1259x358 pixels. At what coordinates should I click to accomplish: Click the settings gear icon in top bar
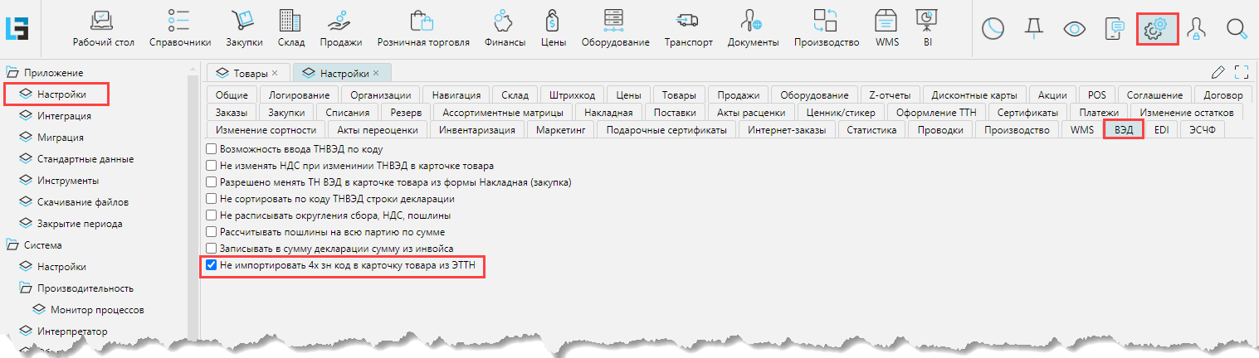[x=1155, y=30]
